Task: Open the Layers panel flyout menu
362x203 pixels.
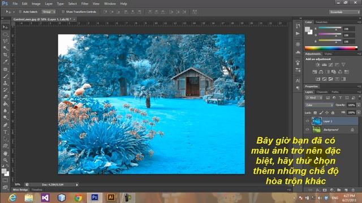Action: point(359,92)
